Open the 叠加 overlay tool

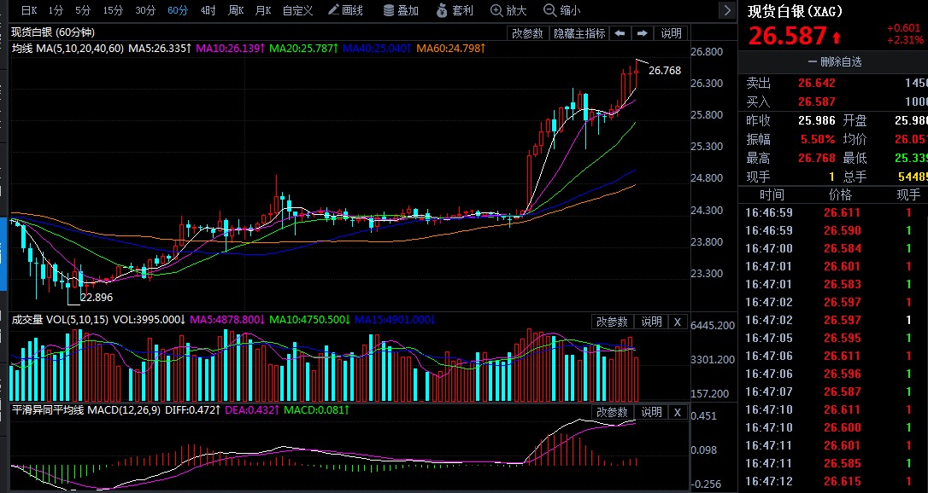pyautogui.click(x=401, y=10)
